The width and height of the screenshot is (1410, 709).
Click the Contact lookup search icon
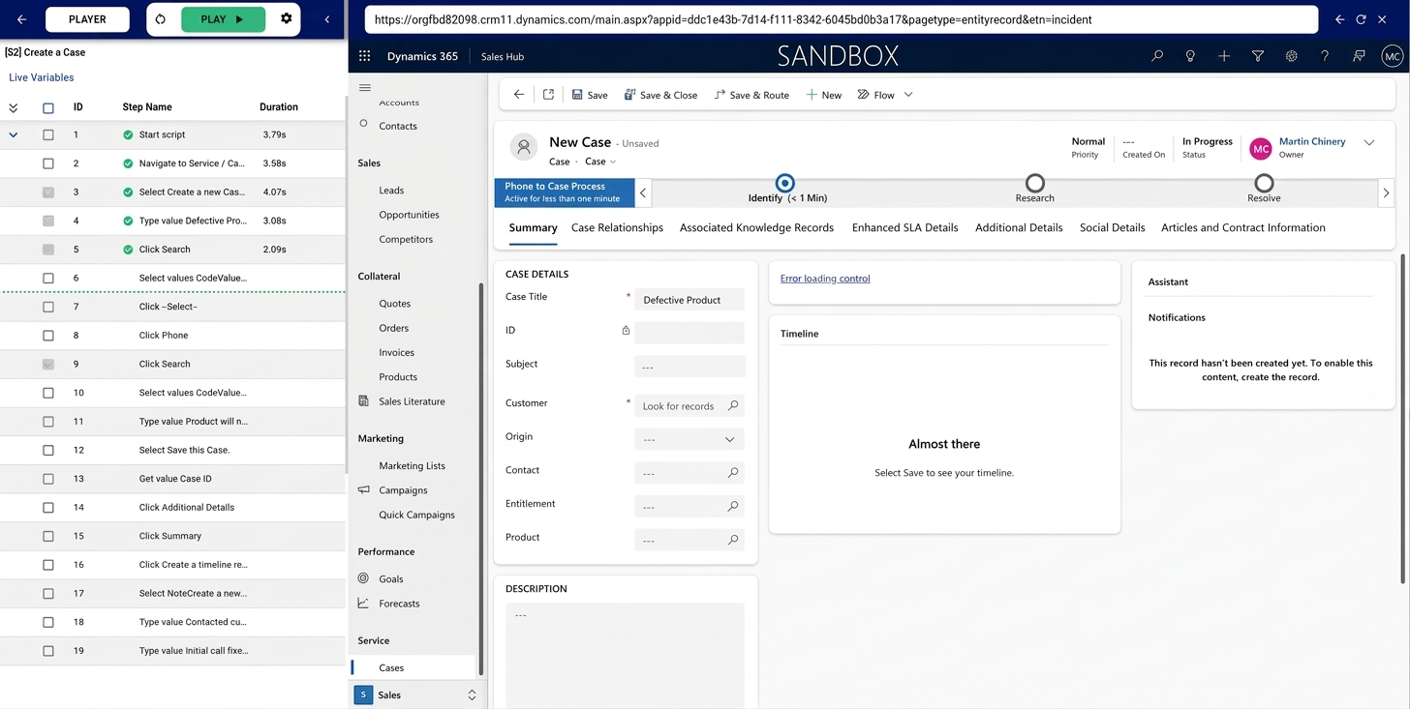pyautogui.click(x=733, y=473)
